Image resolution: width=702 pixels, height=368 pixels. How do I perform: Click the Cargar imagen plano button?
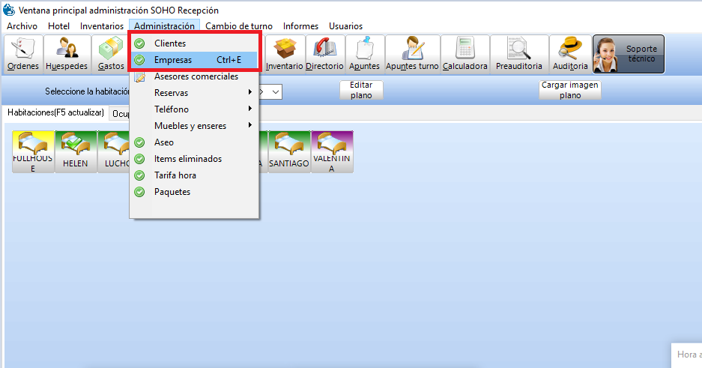click(570, 90)
